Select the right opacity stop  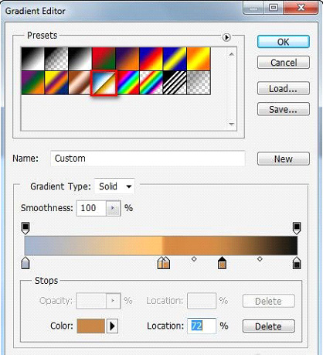click(x=297, y=228)
